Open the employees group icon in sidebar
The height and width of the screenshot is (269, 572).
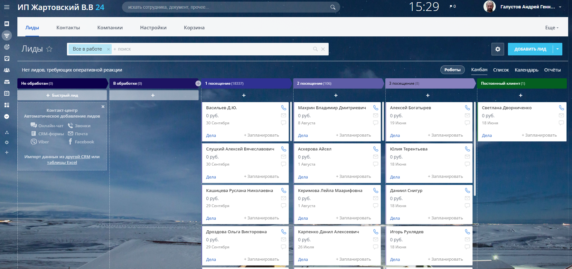coord(7,70)
